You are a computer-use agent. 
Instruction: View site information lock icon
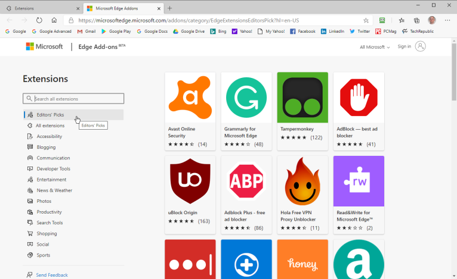71,20
